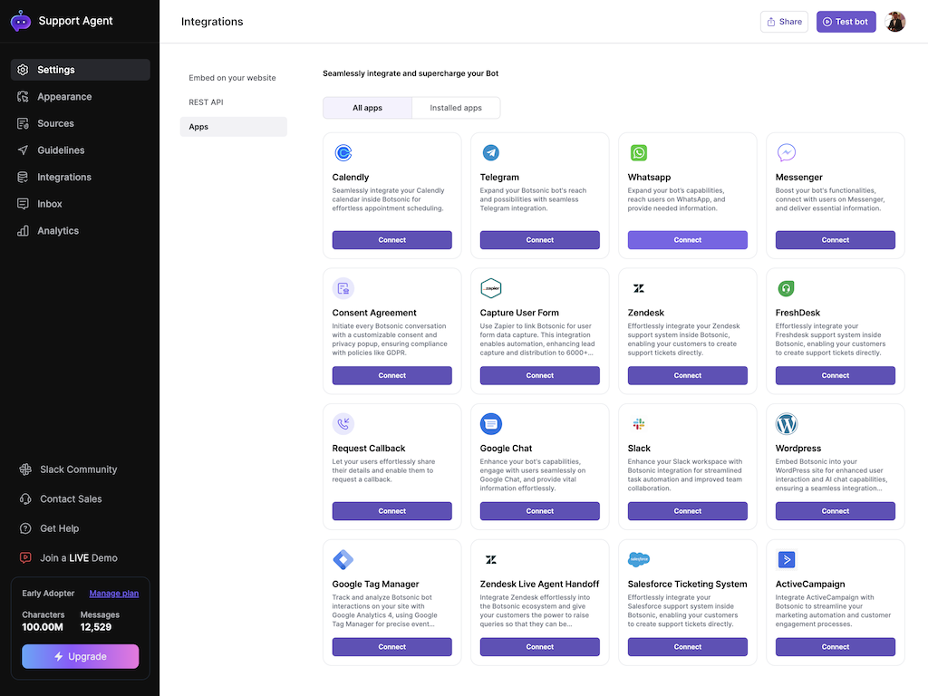Click the Telegram paper plane icon
This screenshot has width=928, height=696.
point(491,153)
